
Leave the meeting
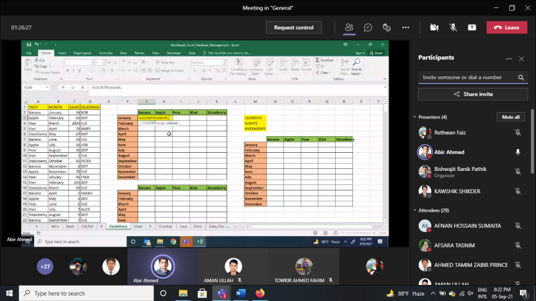[506, 27]
